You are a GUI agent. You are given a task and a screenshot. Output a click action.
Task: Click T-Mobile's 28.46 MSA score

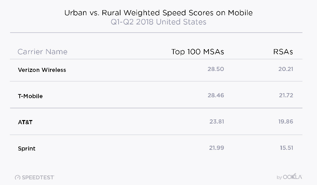coord(216,95)
